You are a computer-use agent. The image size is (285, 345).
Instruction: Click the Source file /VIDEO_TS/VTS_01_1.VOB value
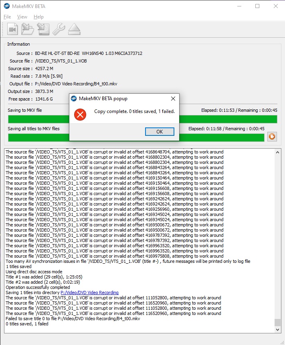pyautogui.click(x=61, y=61)
